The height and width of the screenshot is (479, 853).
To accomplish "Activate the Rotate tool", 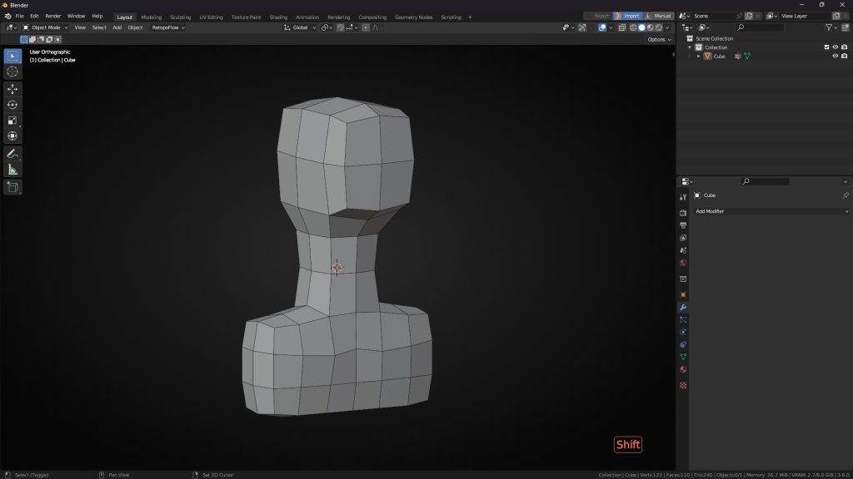I will coord(12,105).
